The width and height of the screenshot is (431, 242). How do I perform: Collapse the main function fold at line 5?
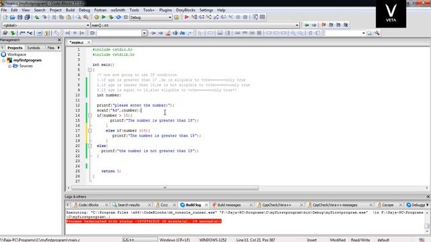pyautogui.click(x=90, y=70)
